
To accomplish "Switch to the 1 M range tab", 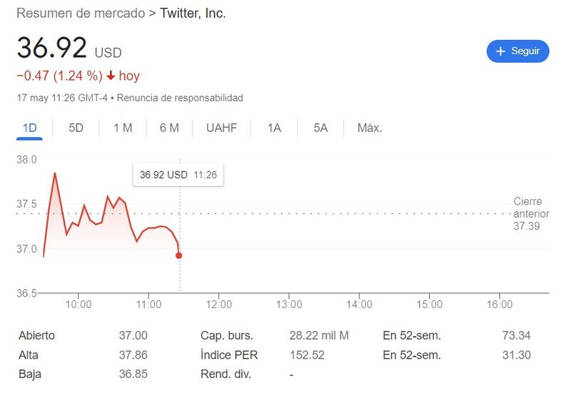I will (123, 128).
